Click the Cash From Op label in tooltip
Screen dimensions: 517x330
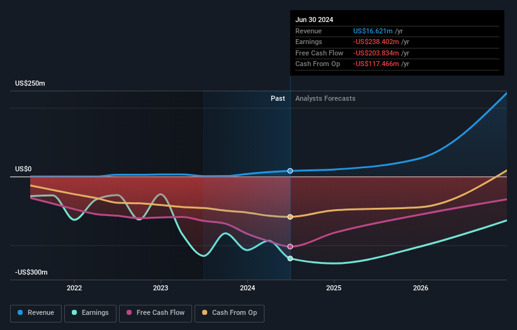click(317, 64)
